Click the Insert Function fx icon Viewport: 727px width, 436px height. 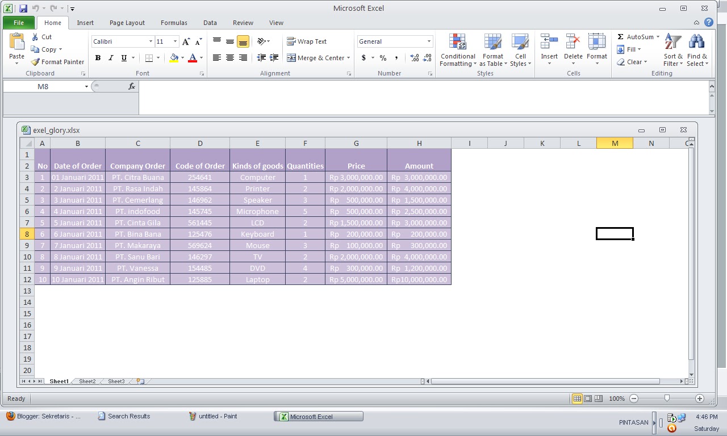point(132,86)
